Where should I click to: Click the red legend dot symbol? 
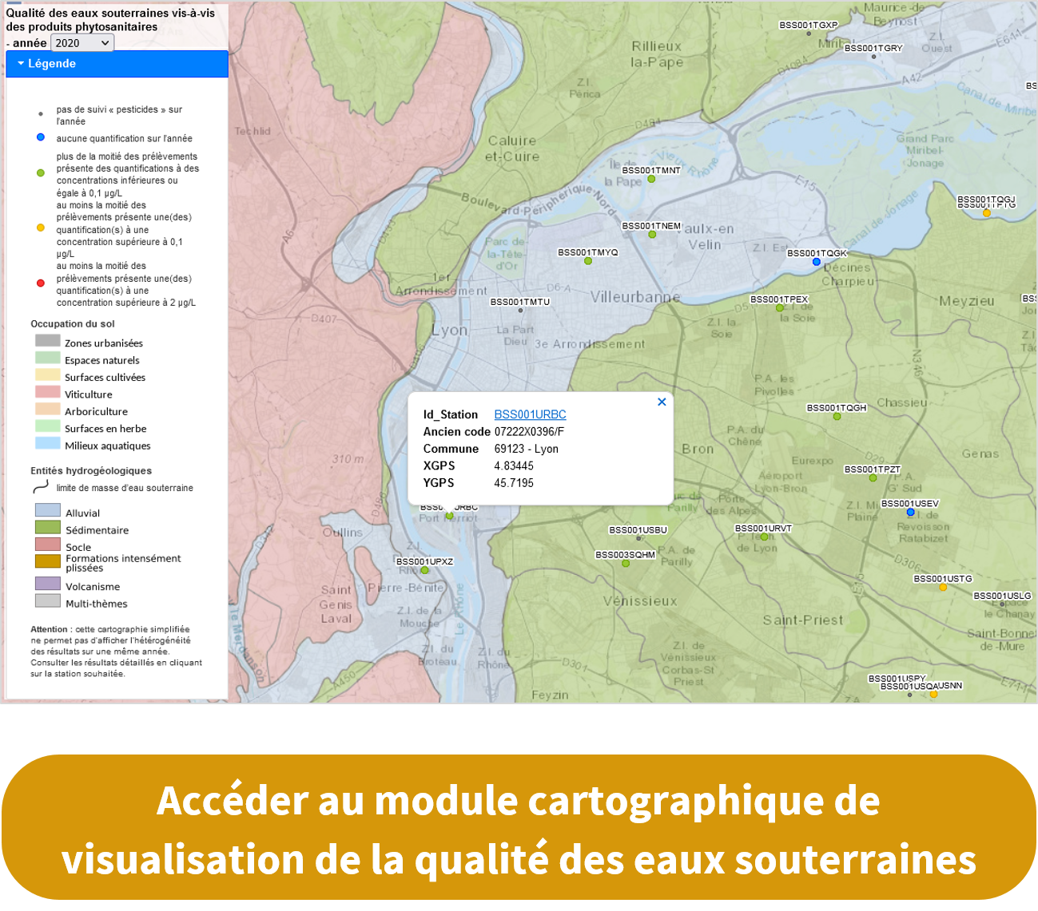coord(41,283)
